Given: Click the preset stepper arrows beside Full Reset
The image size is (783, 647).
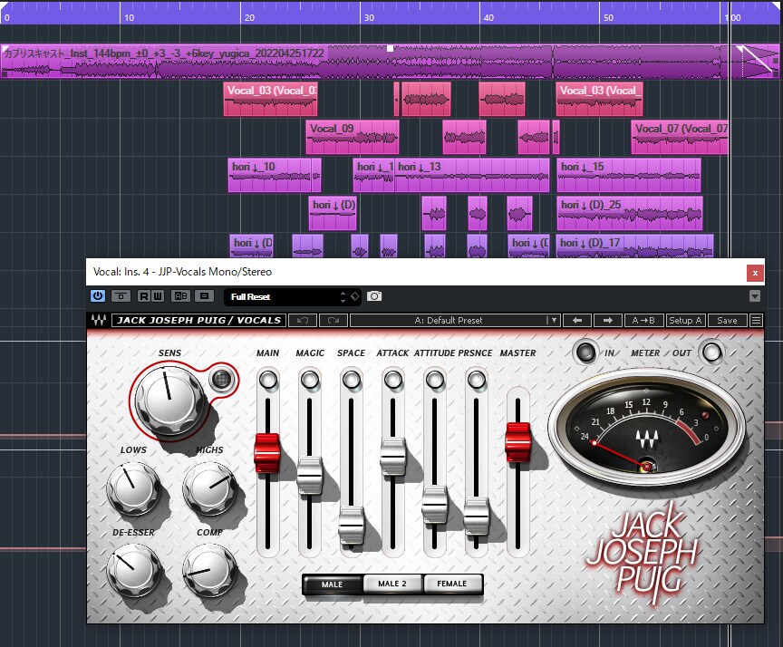Looking at the screenshot, I should pyautogui.click(x=343, y=297).
